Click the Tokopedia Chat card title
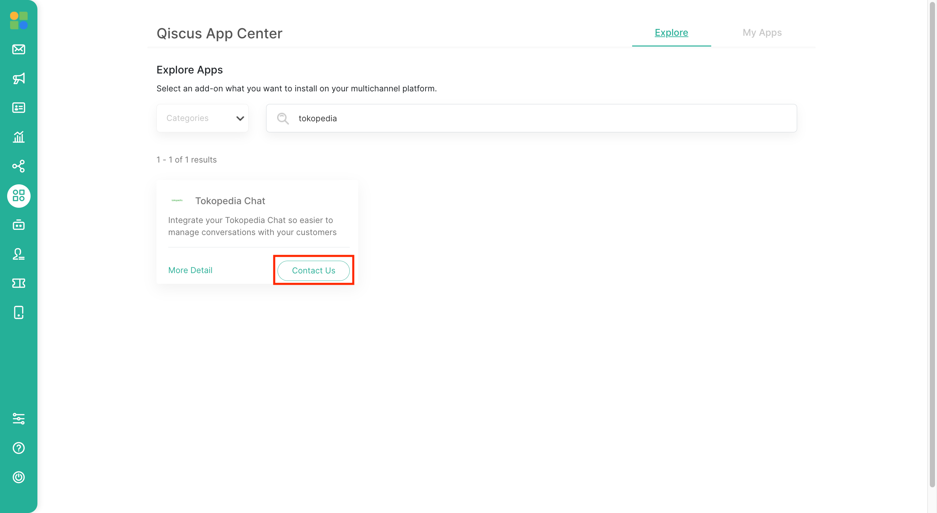The width and height of the screenshot is (937, 513). 230,201
